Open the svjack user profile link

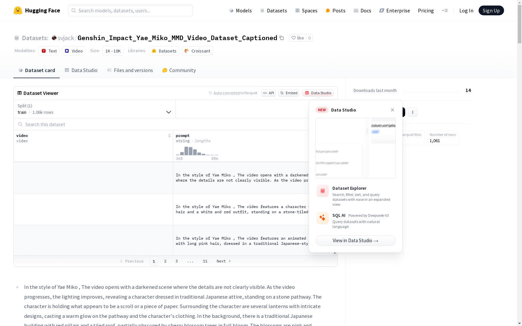coord(66,38)
